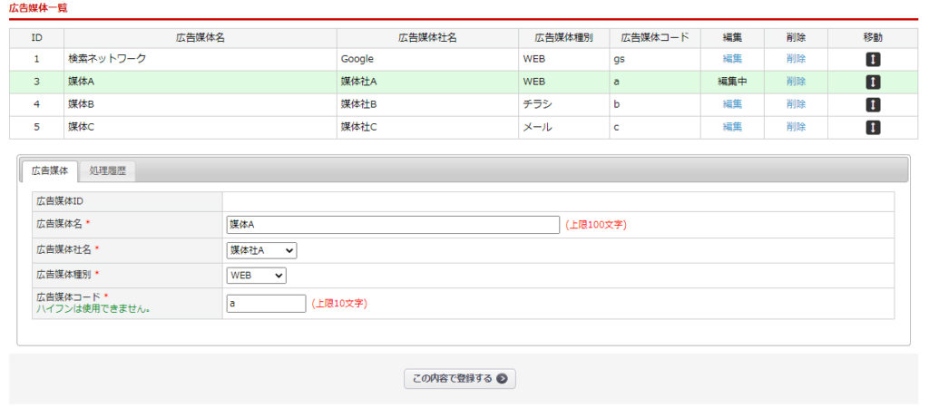Delete the 検索ネットワーク row
The height and width of the screenshot is (408, 929).
point(796,59)
